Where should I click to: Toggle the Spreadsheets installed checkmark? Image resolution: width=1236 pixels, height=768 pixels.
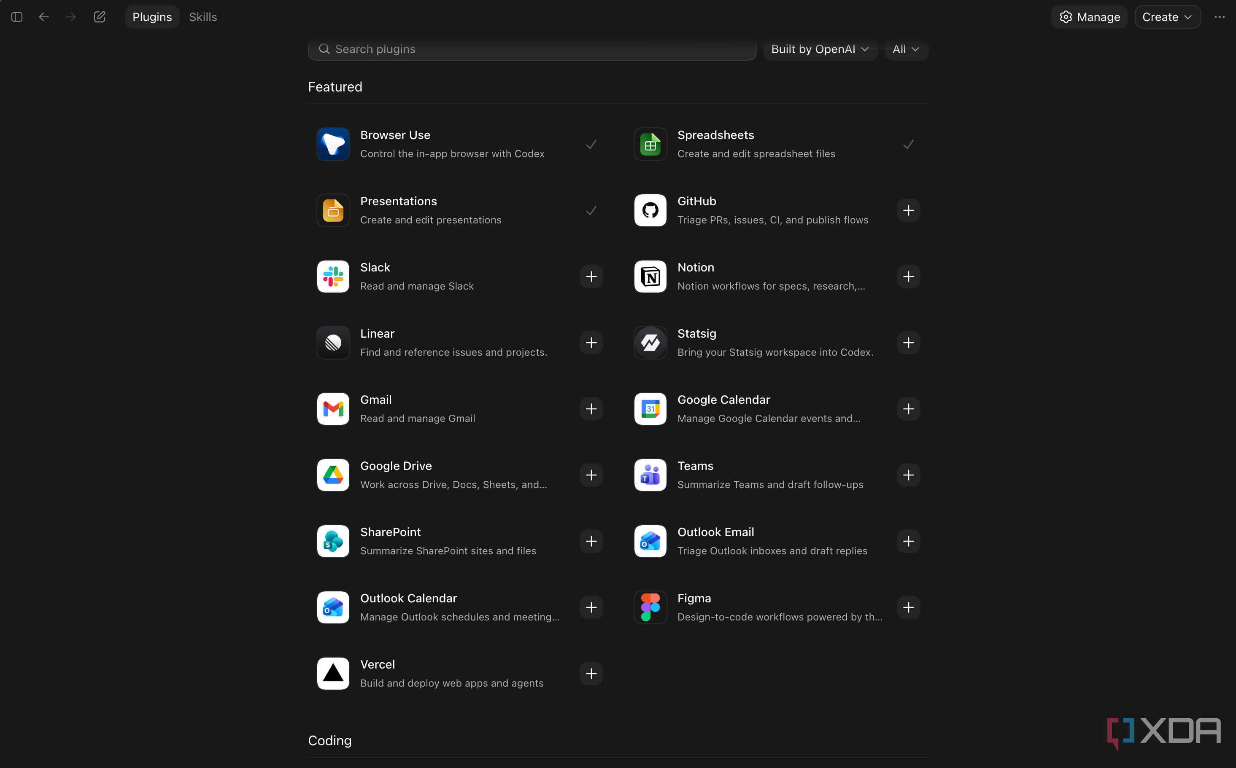point(908,144)
